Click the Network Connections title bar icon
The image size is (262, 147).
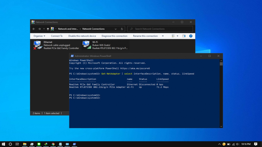point(33,22)
